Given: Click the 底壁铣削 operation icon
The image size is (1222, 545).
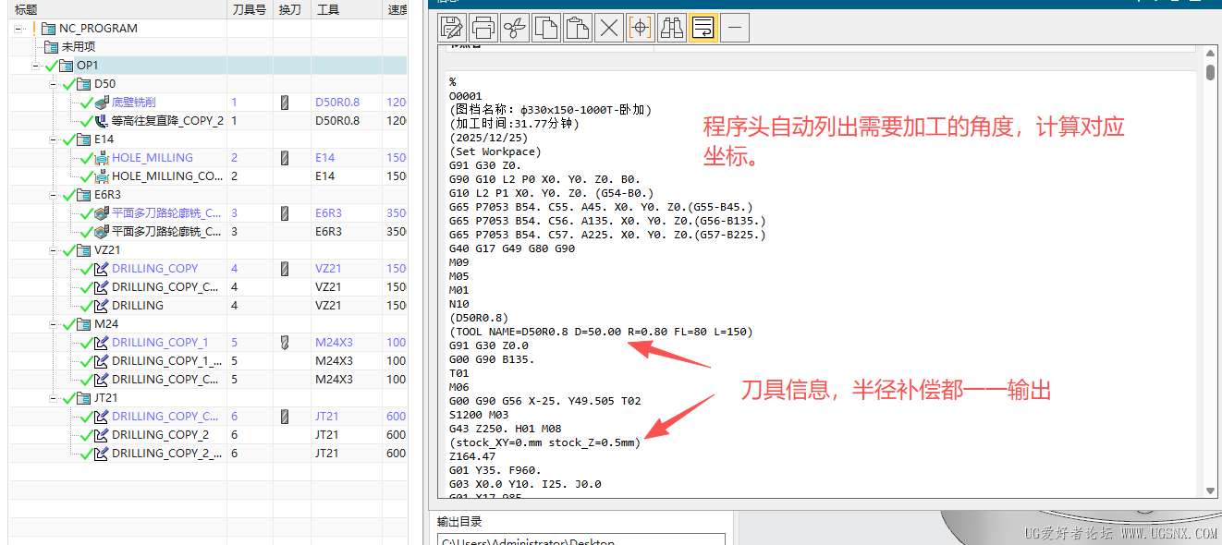Looking at the screenshot, I should (x=102, y=102).
